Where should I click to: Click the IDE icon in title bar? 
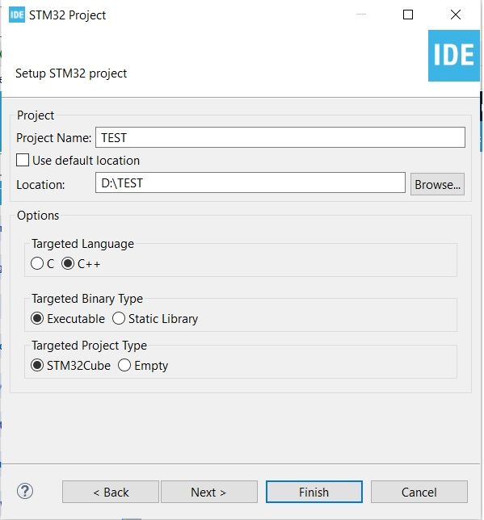coord(17,15)
